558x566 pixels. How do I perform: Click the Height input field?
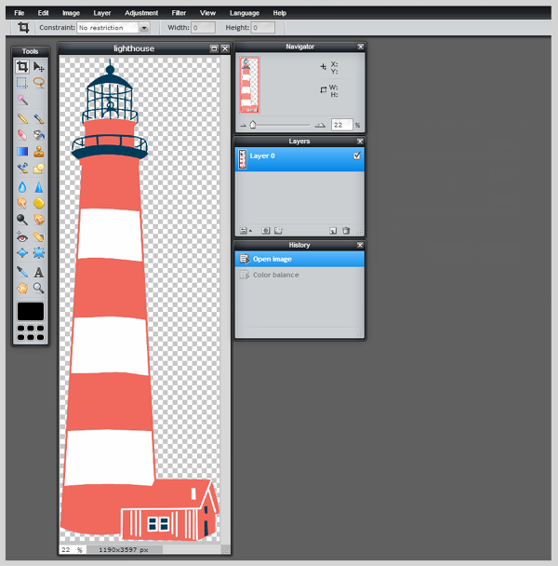click(262, 27)
